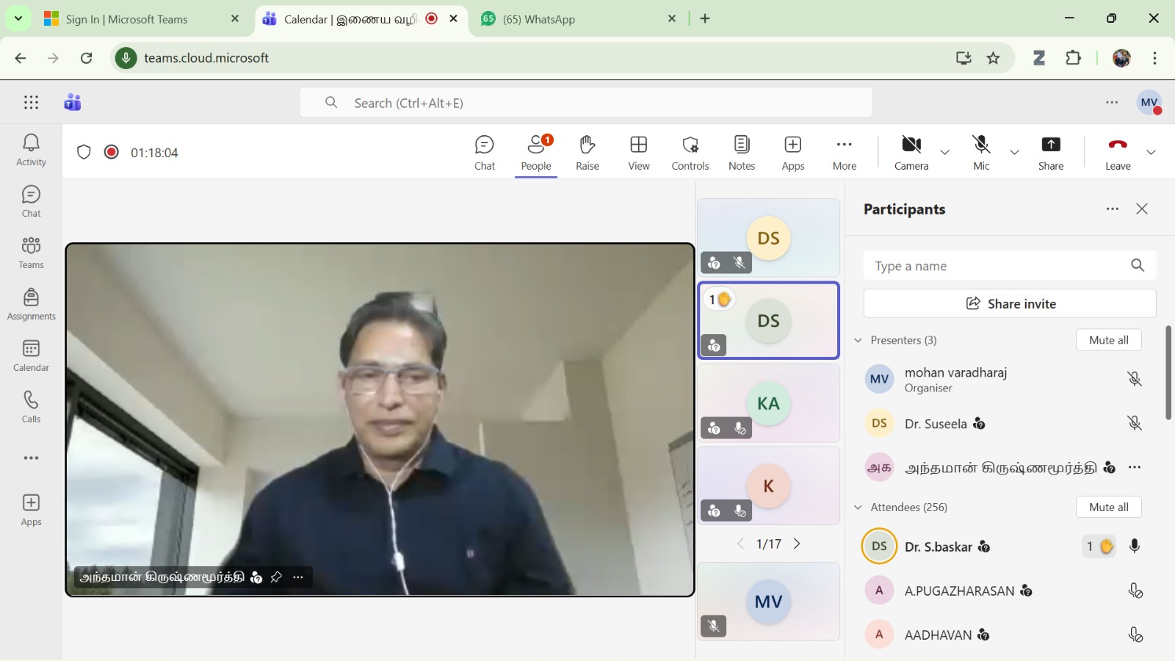Mute Dr. S.baskar's microphone
Viewport: 1175px width, 661px height.
[x=1135, y=546]
